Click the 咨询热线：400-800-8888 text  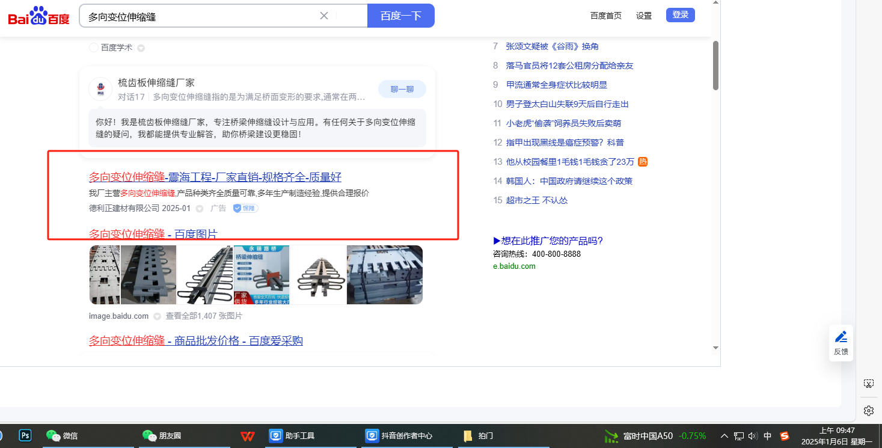click(537, 254)
